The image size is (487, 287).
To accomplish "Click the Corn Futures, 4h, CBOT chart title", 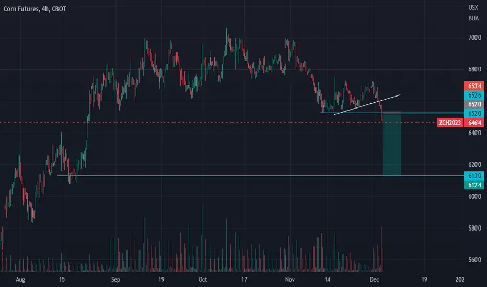I will (x=35, y=9).
